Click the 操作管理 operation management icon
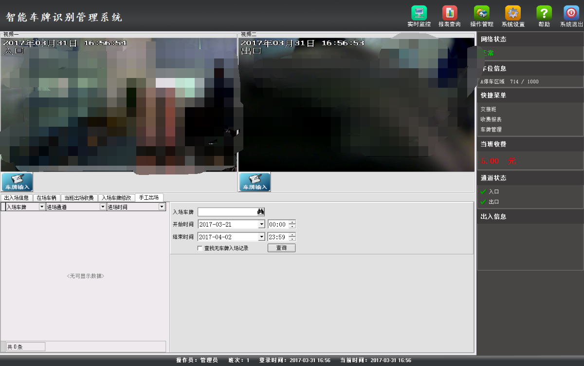 coord(481,13)
